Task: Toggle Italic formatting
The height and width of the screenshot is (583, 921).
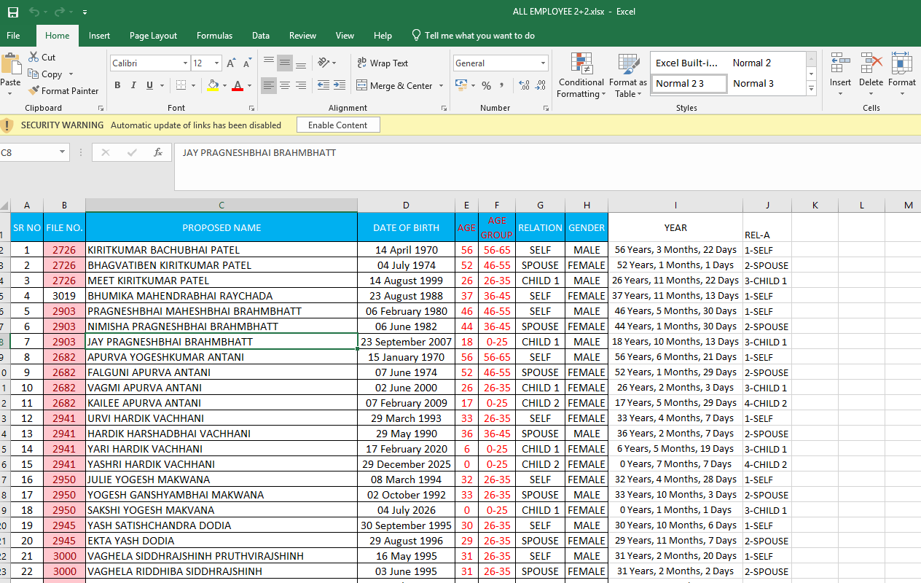Action: point(133,85)
